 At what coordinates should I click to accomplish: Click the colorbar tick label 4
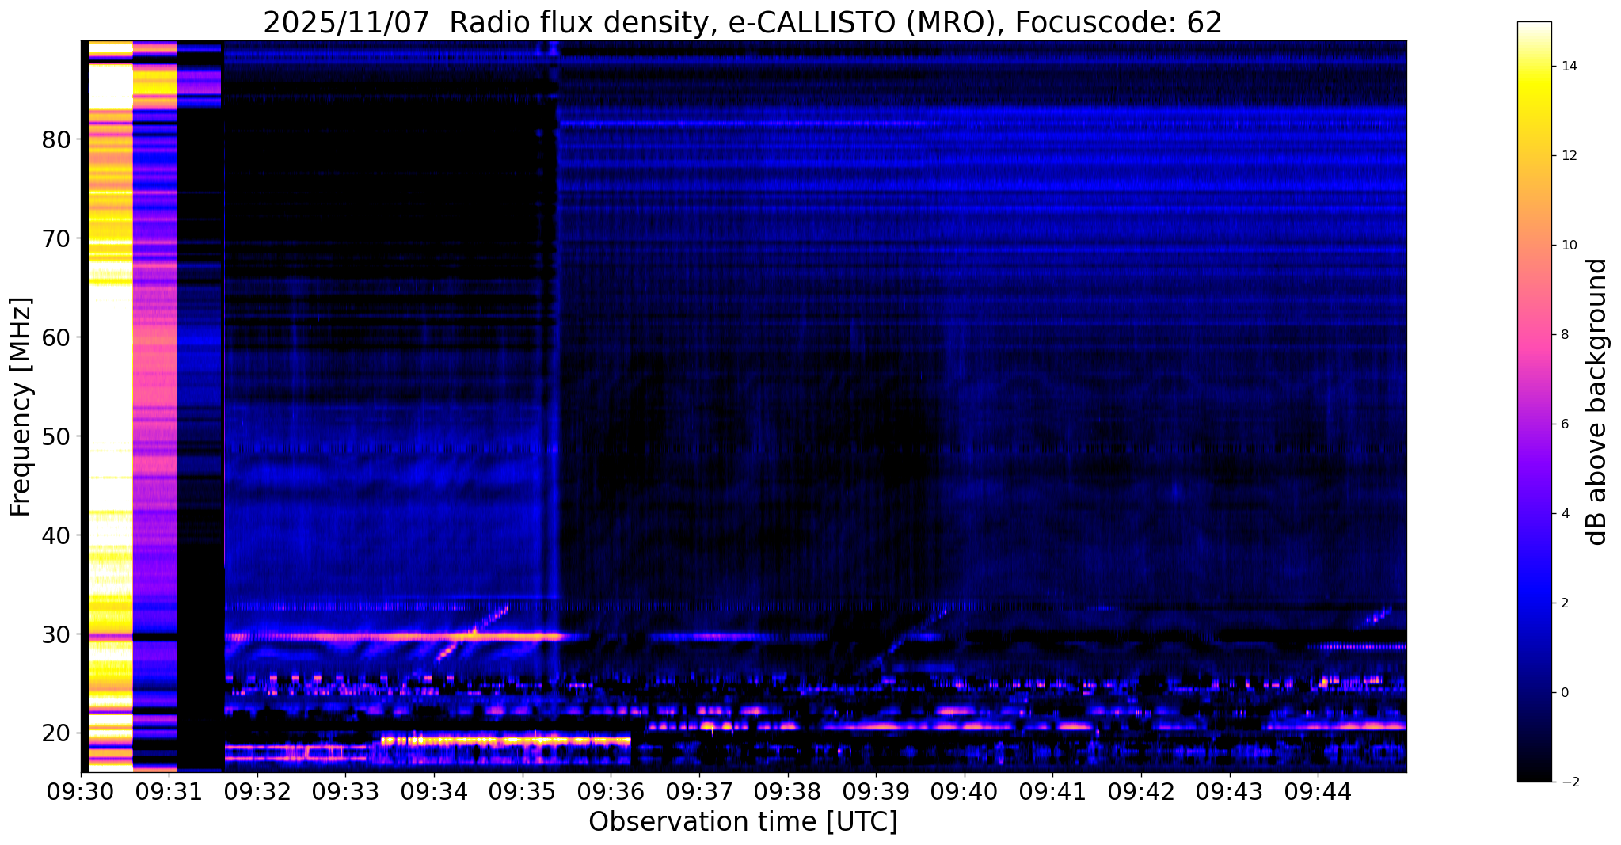[1565, 514]
